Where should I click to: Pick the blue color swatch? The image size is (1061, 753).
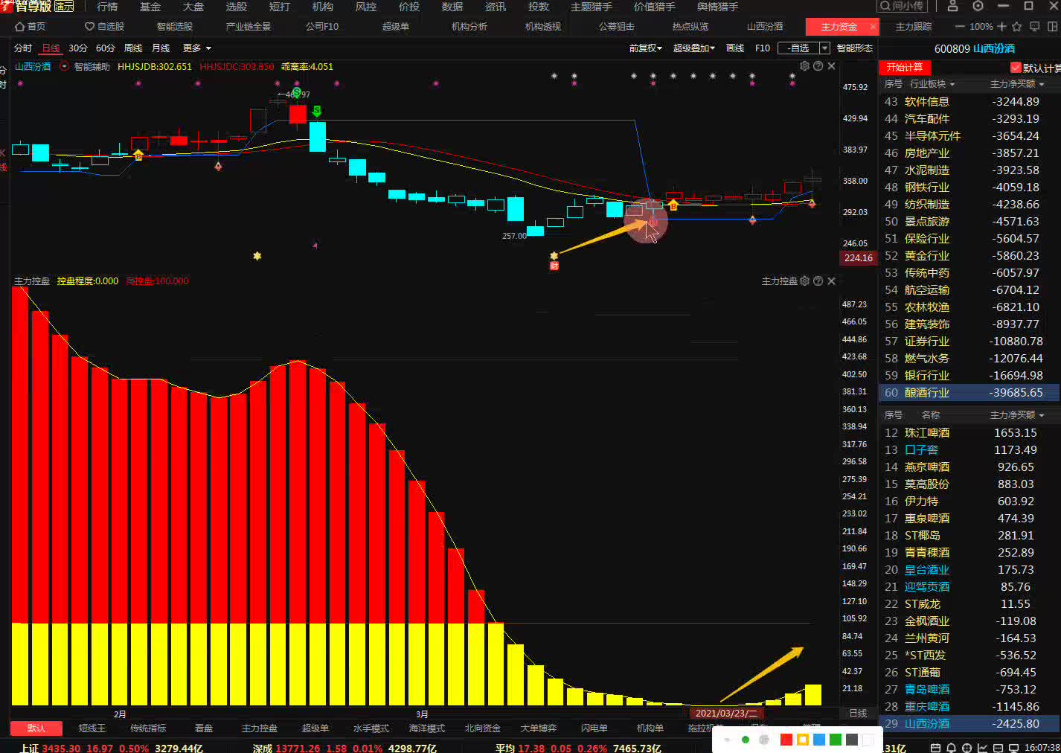coord(818,740)
